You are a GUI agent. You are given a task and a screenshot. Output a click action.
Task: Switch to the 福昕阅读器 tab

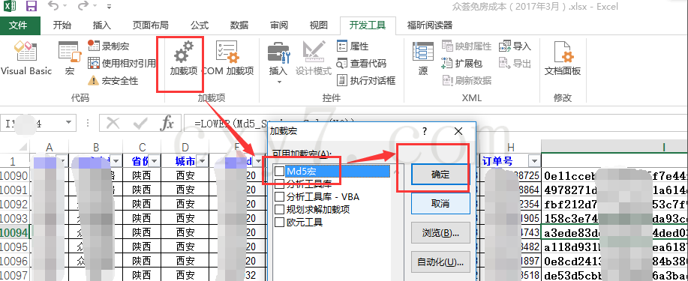pos(430,25)
